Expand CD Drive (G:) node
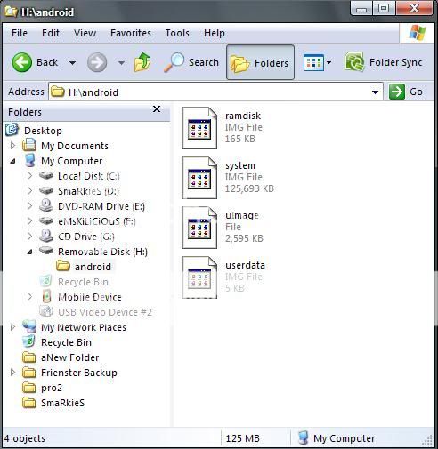The width and height of the screenshot is (438, 449). (x=29, y=237)
